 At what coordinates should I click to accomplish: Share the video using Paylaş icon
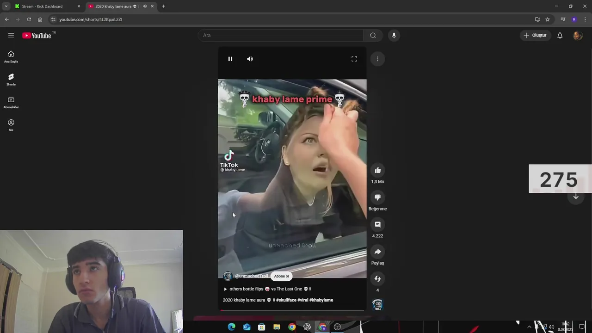[x=377, y=252]
